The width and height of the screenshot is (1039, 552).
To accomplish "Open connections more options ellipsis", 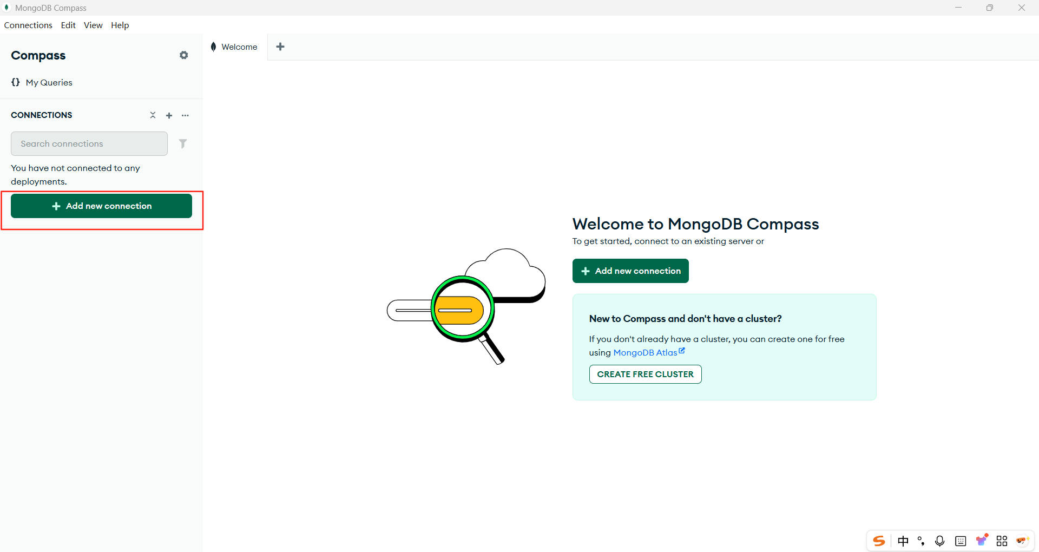I will (x=185, y=115).
